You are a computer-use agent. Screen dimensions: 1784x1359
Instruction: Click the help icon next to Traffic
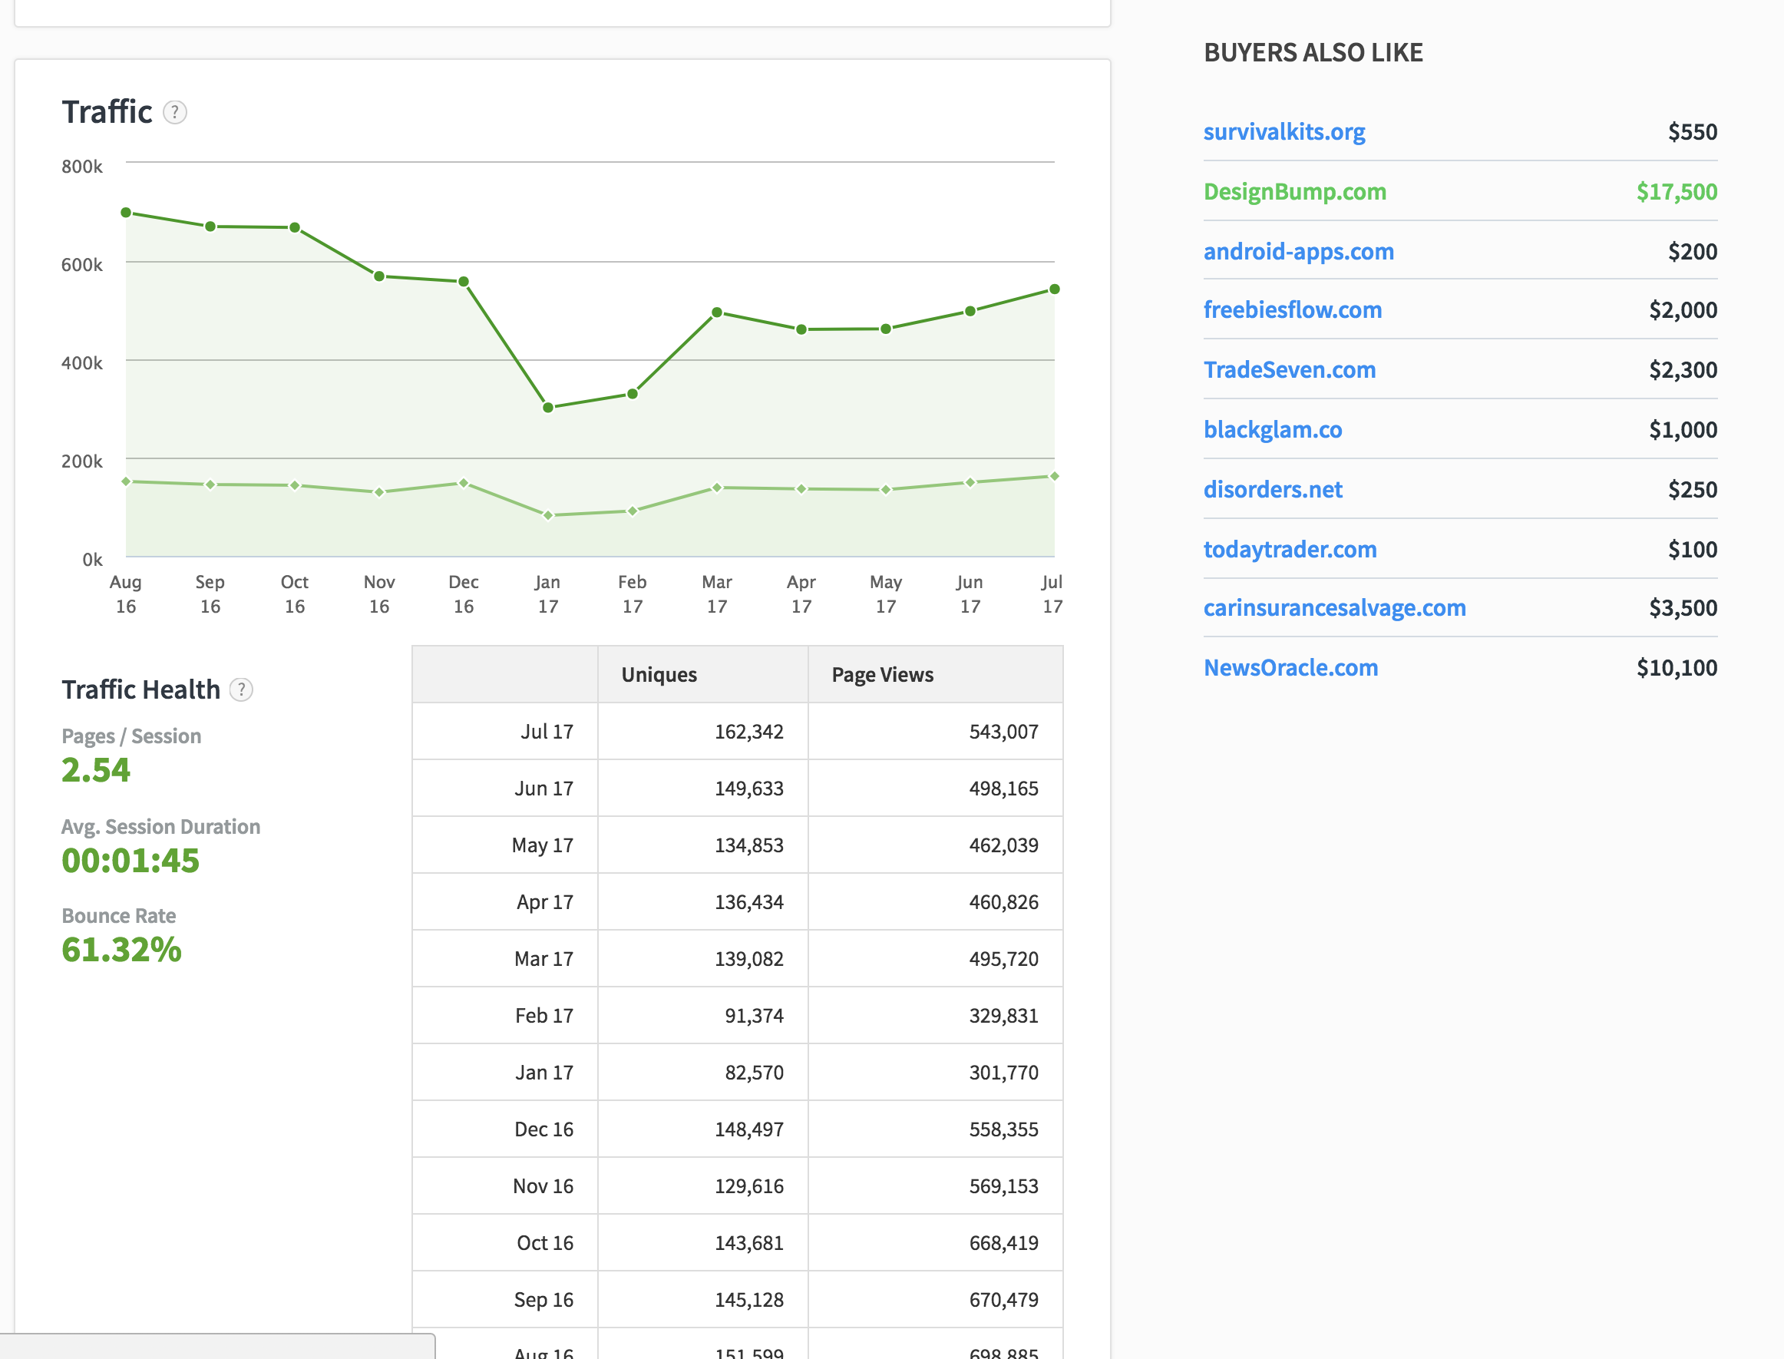pos(175,112)
